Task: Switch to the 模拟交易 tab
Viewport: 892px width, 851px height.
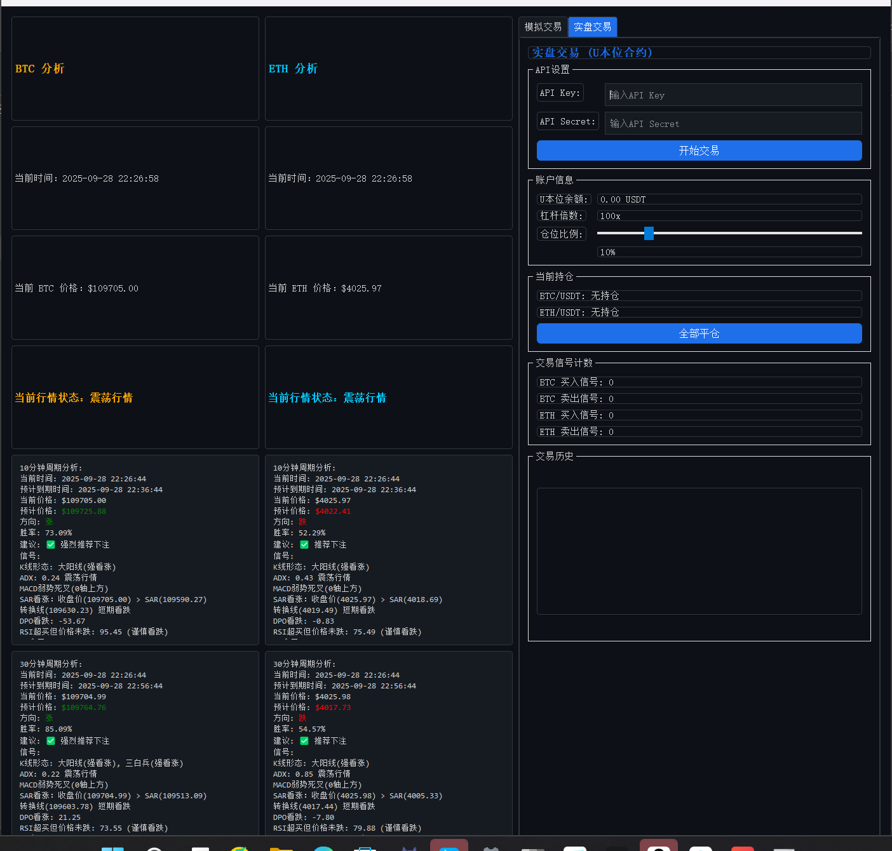Action: pyautogui.click(x=543, y=27)
